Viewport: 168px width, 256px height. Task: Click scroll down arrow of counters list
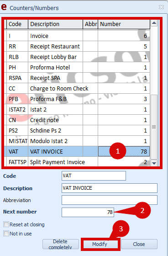154,163
